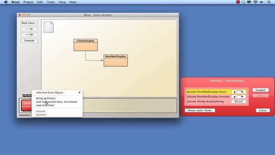Select the dashed uses-arrow tool
Image resolution: width=275 pixels, height=155 pixels.
[29, 29]
